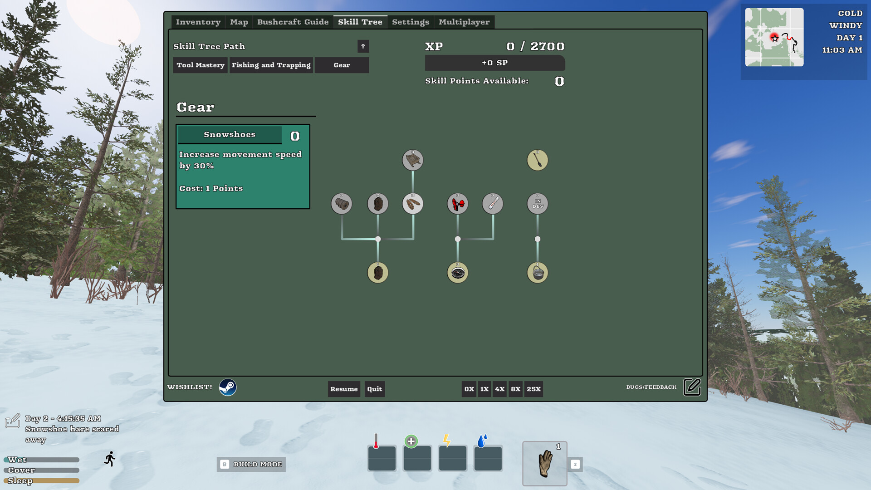This screenshot has height=490, width=871.
Task: Click the XP '0 / 2700' value
Action: [535, 46]
